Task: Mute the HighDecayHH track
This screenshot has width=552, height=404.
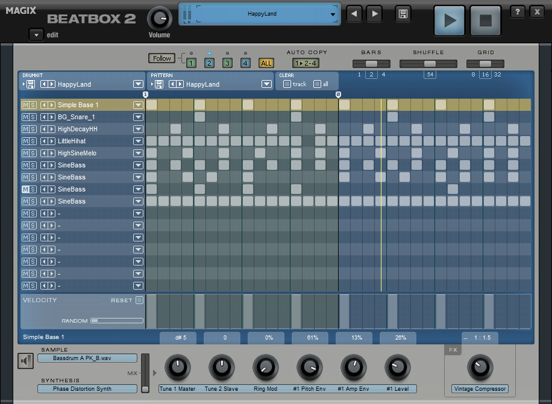Action: click(25, 129)
